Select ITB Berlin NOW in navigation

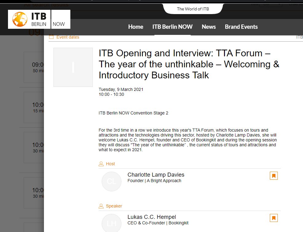[x=172, y=27]
